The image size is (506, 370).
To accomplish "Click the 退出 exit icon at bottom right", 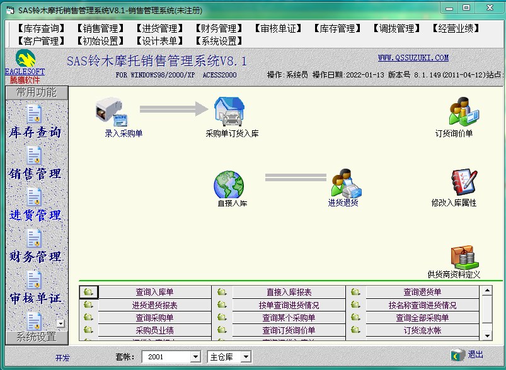I will coord(458,355).
